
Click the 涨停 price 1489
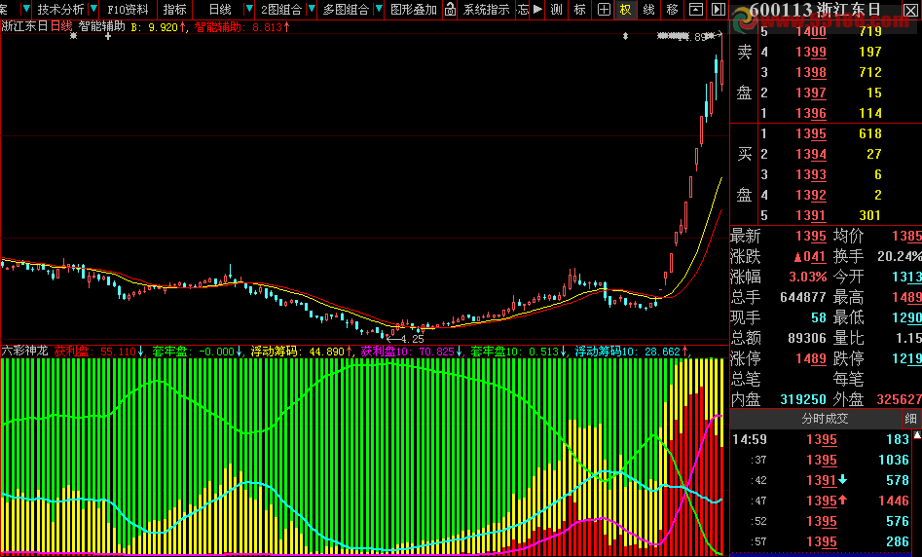click(x=811, y=358)
